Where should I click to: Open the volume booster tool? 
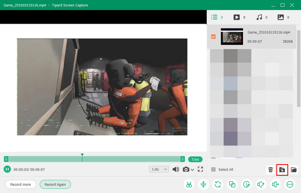click(276, 184)
